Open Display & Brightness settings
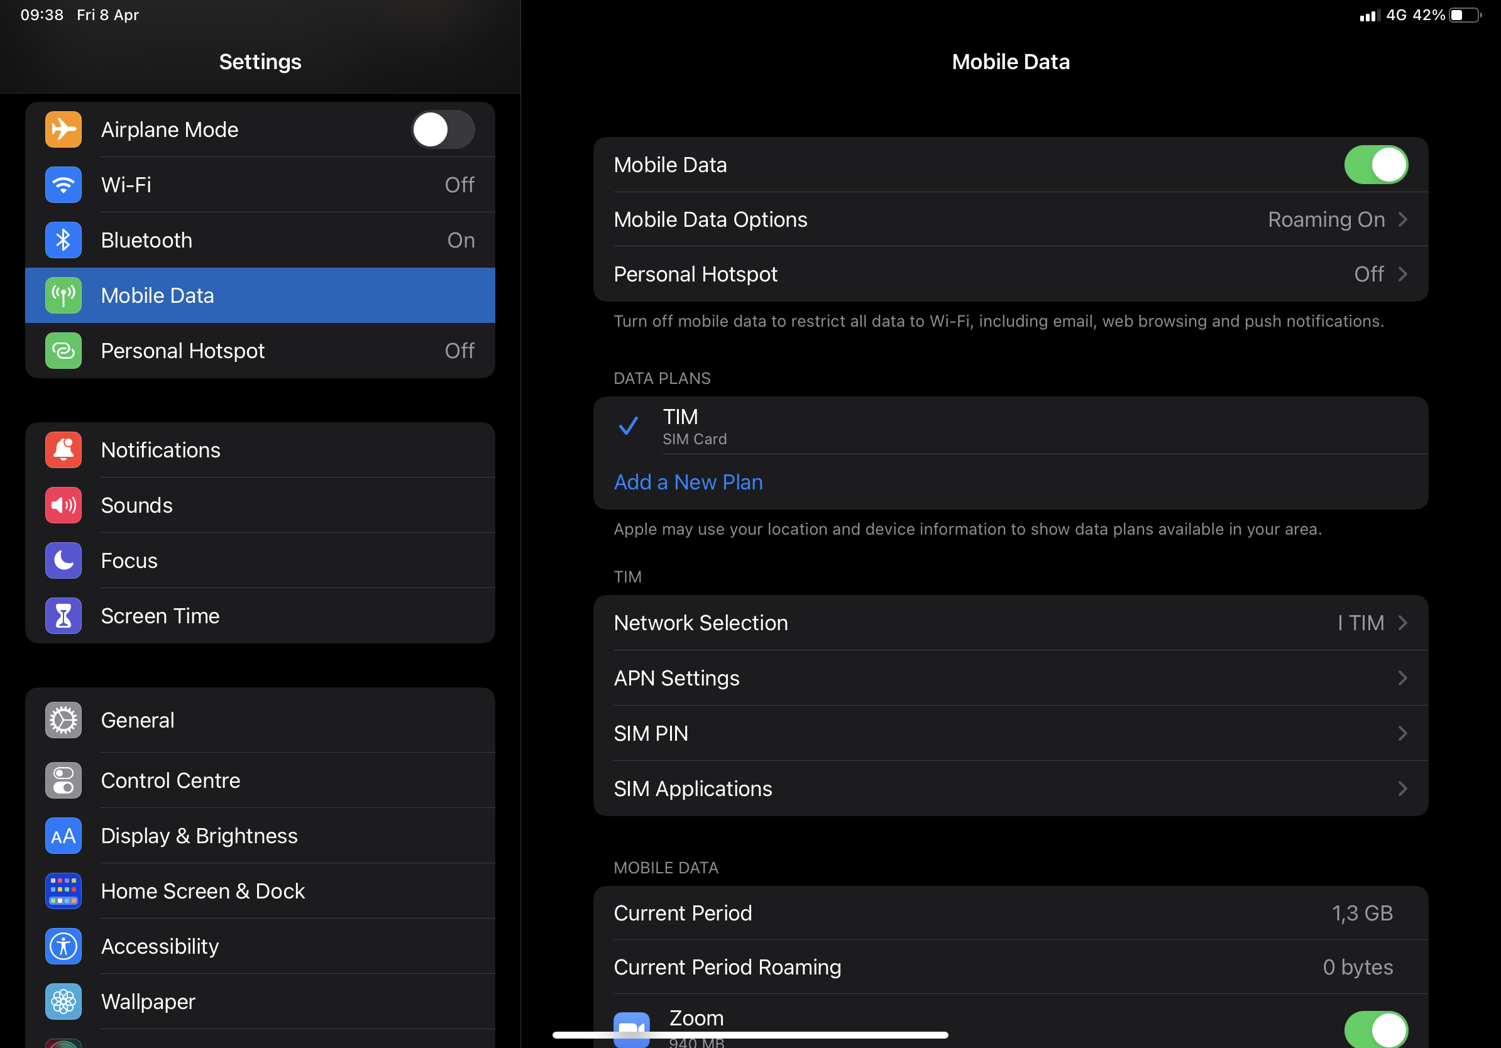Screen dimensions: 1501x1048 click(199, 836)
